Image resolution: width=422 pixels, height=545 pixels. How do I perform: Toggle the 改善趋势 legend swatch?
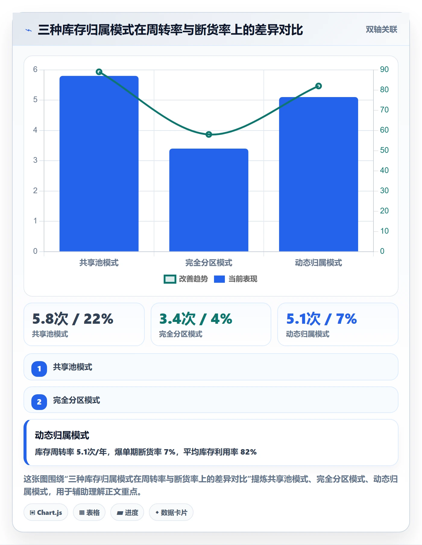[x=170, y=279]
